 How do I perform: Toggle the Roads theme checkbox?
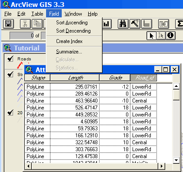[x=10, y=59]
